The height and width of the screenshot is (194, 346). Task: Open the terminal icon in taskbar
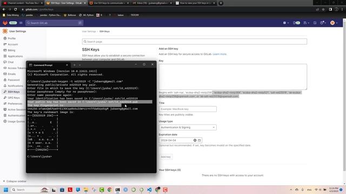point(118,190)
